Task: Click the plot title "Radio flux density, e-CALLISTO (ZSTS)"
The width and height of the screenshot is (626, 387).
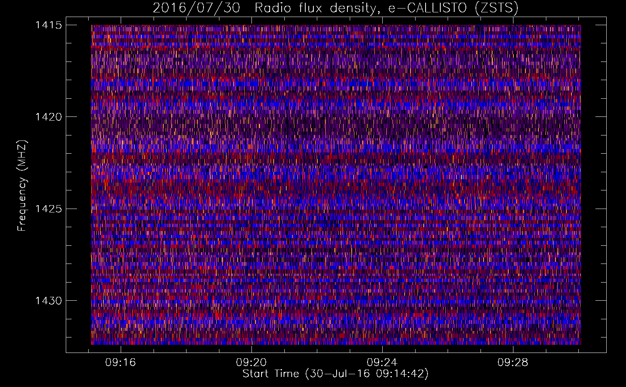Action: click(x=387, y=8)
